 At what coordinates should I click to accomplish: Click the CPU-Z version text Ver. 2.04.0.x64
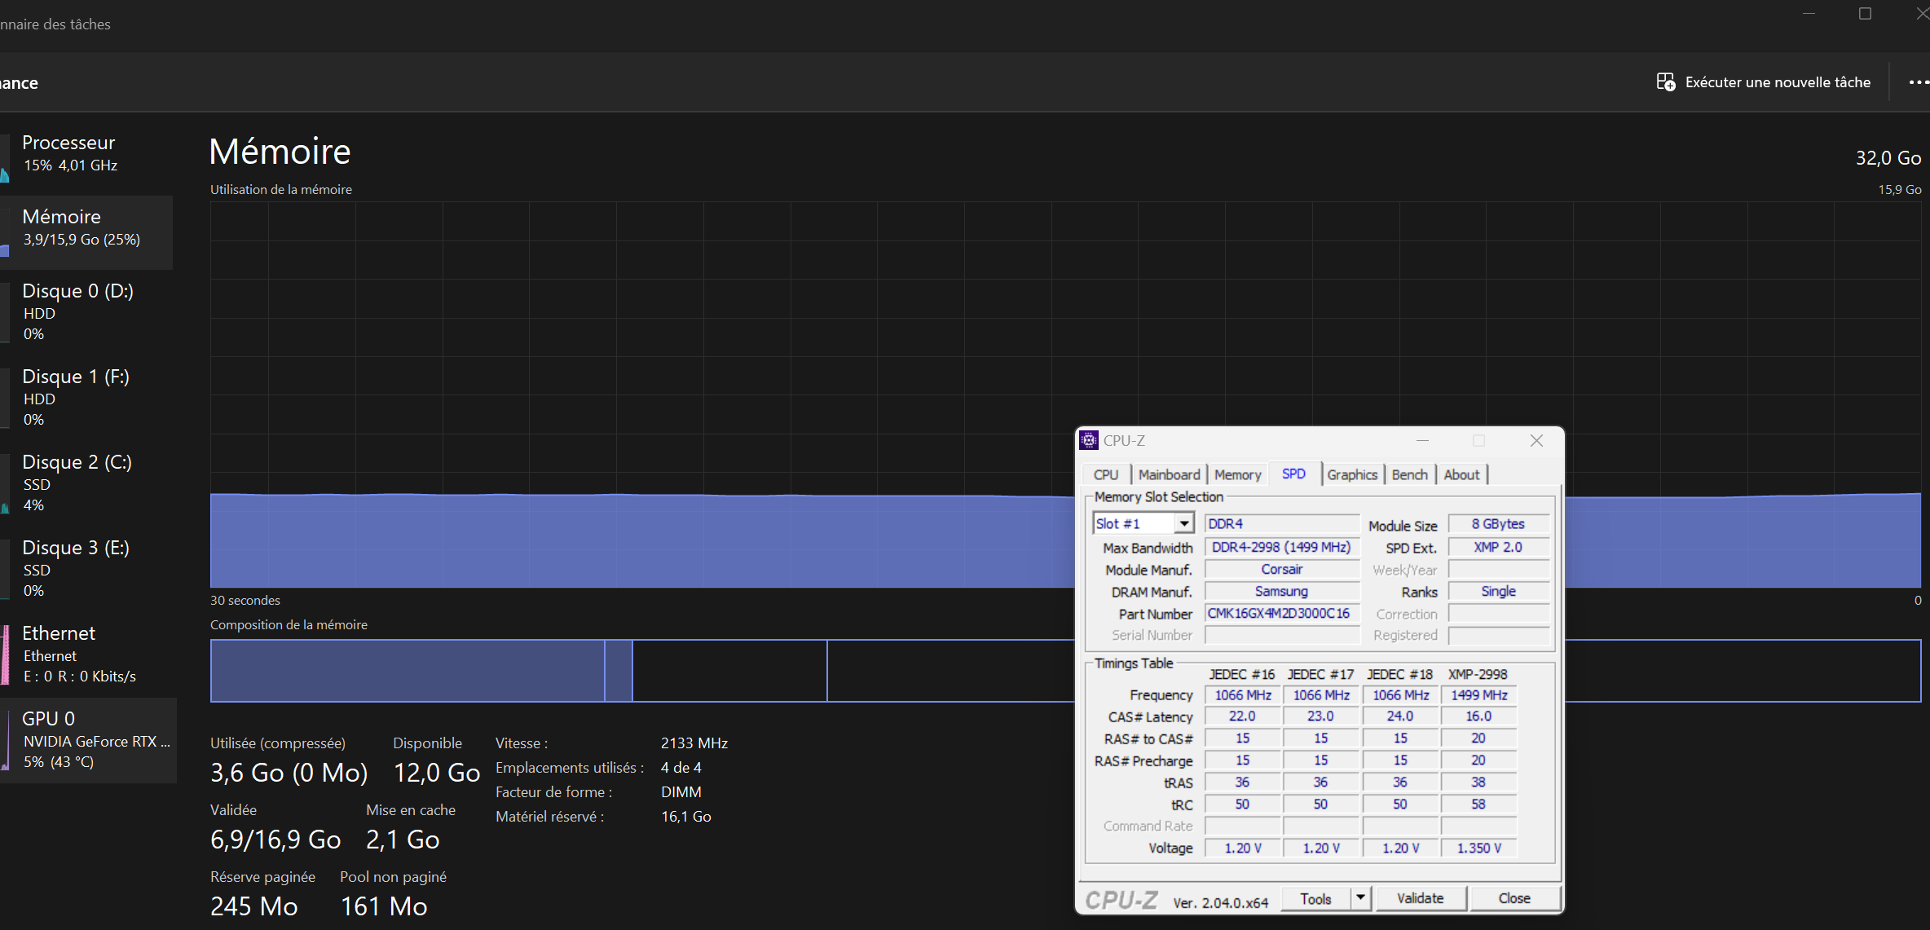[1220, 902]
